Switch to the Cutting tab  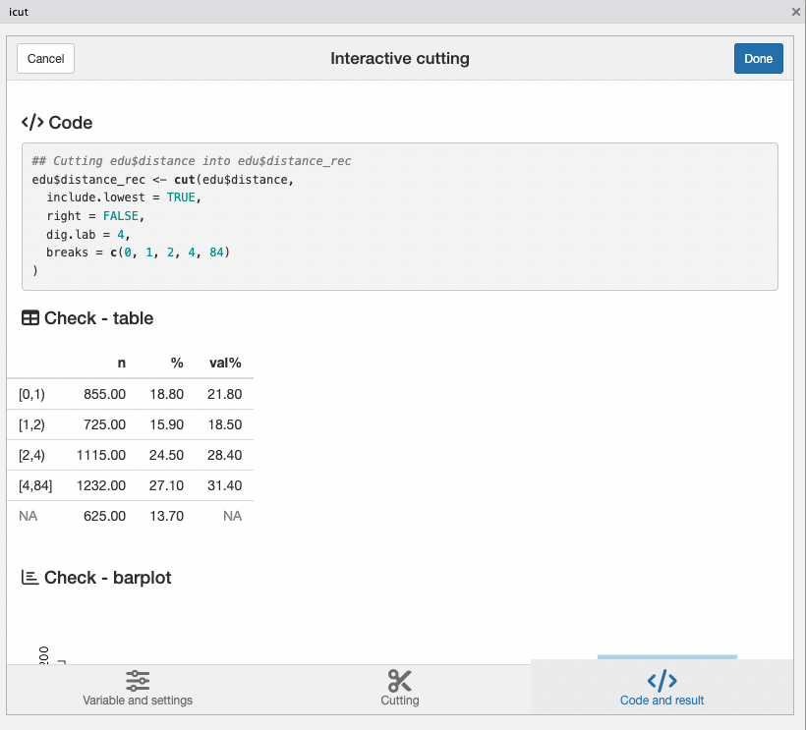coord(399,688)
